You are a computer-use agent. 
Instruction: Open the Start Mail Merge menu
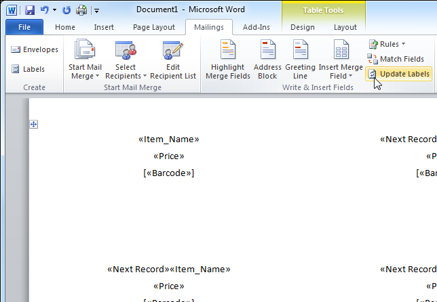[85, 59]
